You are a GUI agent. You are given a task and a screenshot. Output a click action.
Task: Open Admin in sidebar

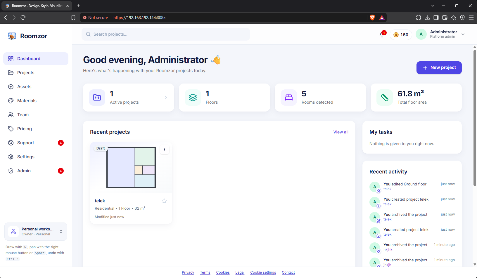coord(36,171)
